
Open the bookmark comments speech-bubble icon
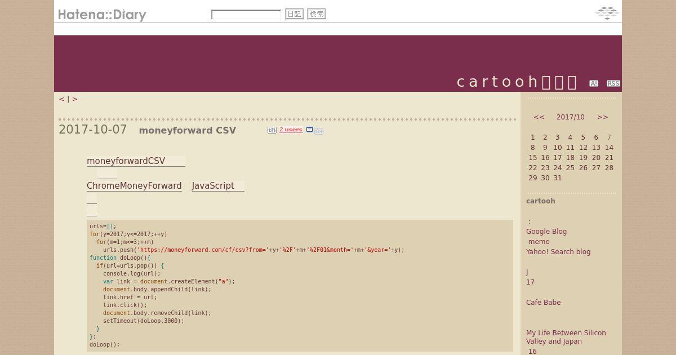click(x=309, y=130)
